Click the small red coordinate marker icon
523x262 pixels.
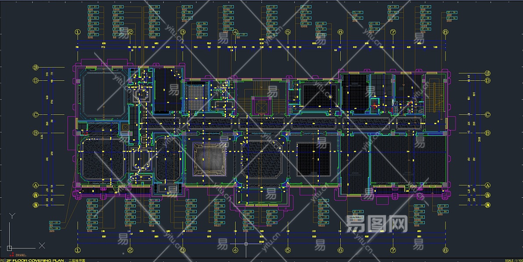12,255
